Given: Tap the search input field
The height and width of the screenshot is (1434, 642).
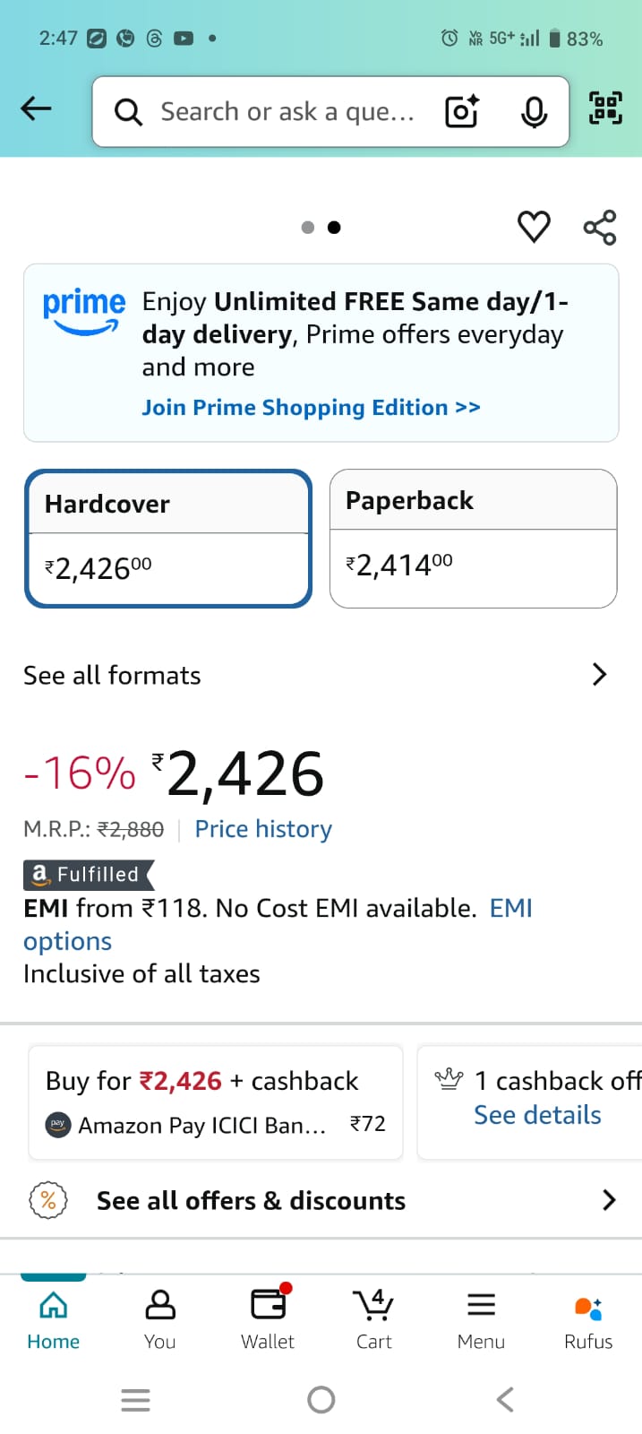Looking at the screenshot, I should click(x=287, y=112).
